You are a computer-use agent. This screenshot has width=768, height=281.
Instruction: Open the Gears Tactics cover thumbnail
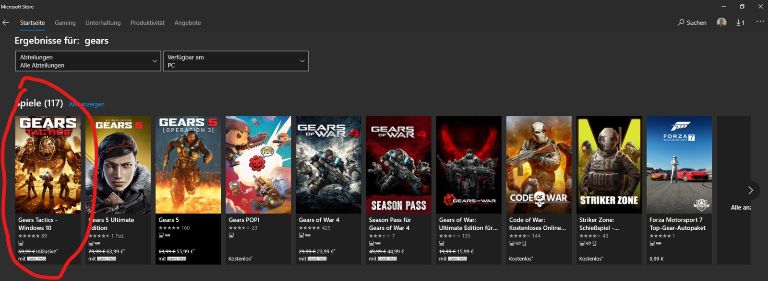(x=48, y=165)
